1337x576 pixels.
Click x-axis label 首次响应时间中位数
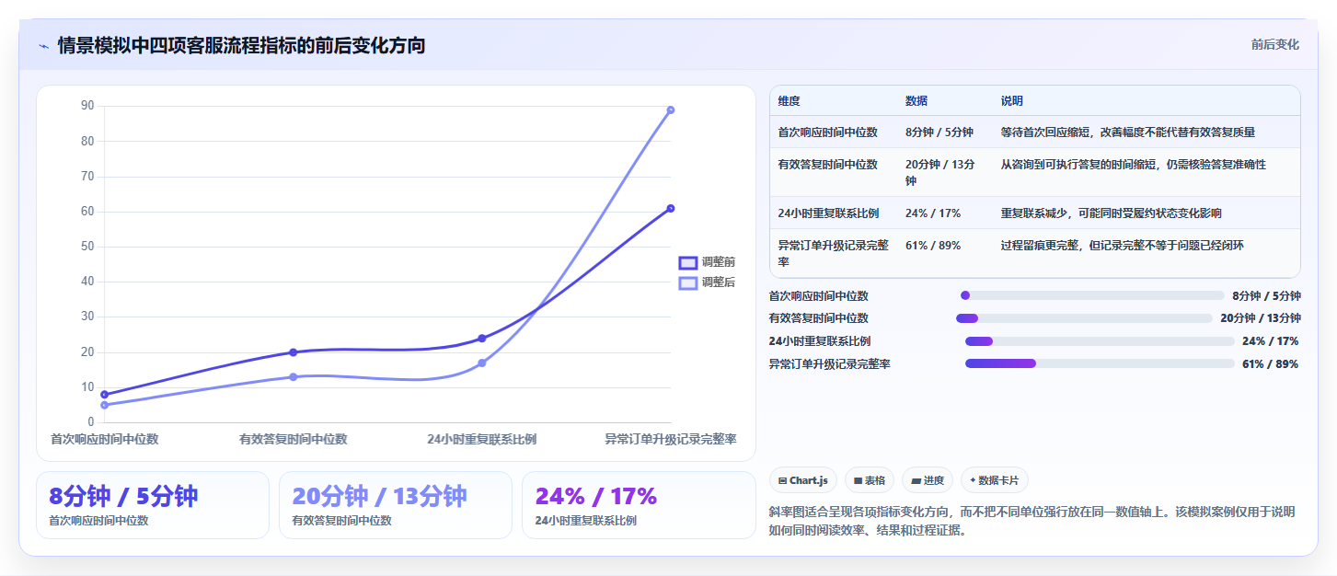(105, 440)
